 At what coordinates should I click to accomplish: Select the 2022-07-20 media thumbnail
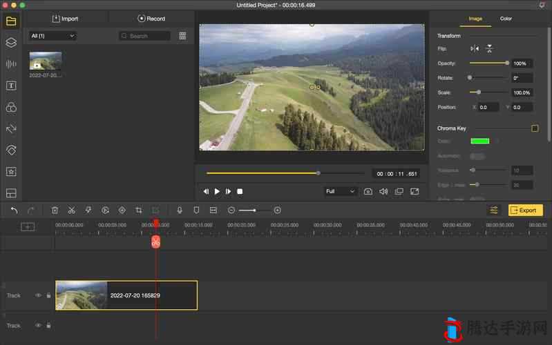(46, 61)
